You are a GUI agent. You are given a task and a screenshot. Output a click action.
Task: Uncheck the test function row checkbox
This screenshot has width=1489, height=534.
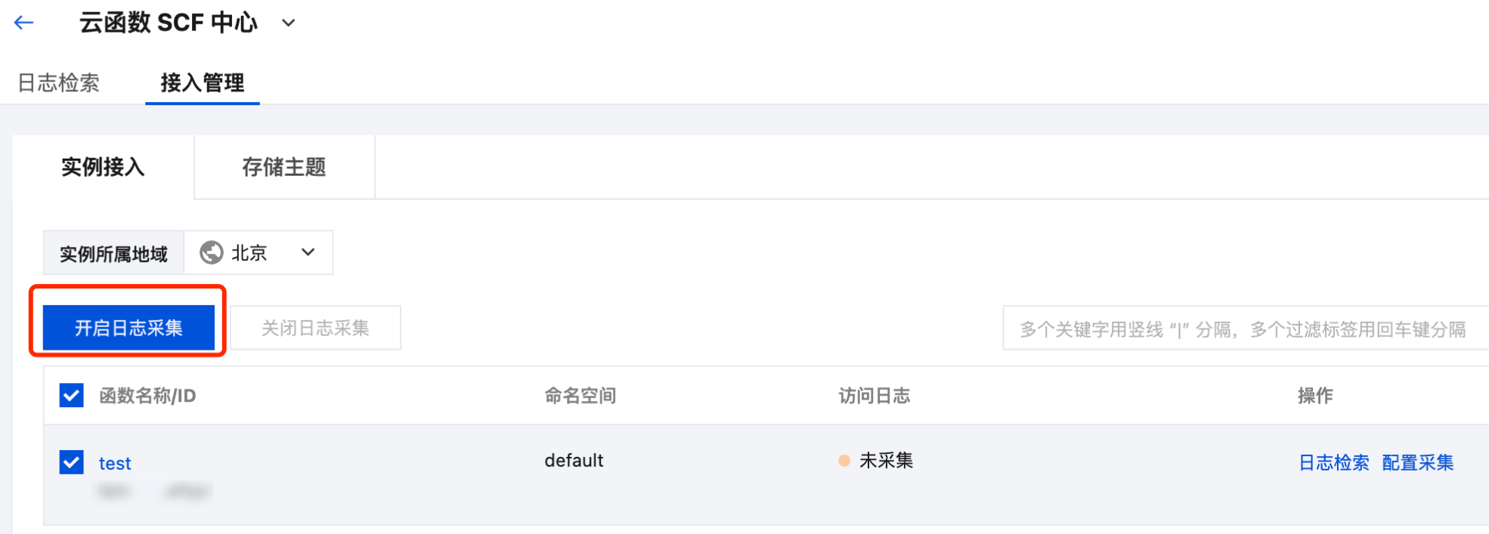(x=72, y=461)
